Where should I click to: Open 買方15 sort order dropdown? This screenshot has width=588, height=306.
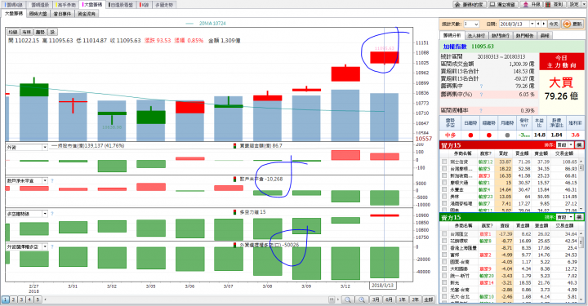571,145
